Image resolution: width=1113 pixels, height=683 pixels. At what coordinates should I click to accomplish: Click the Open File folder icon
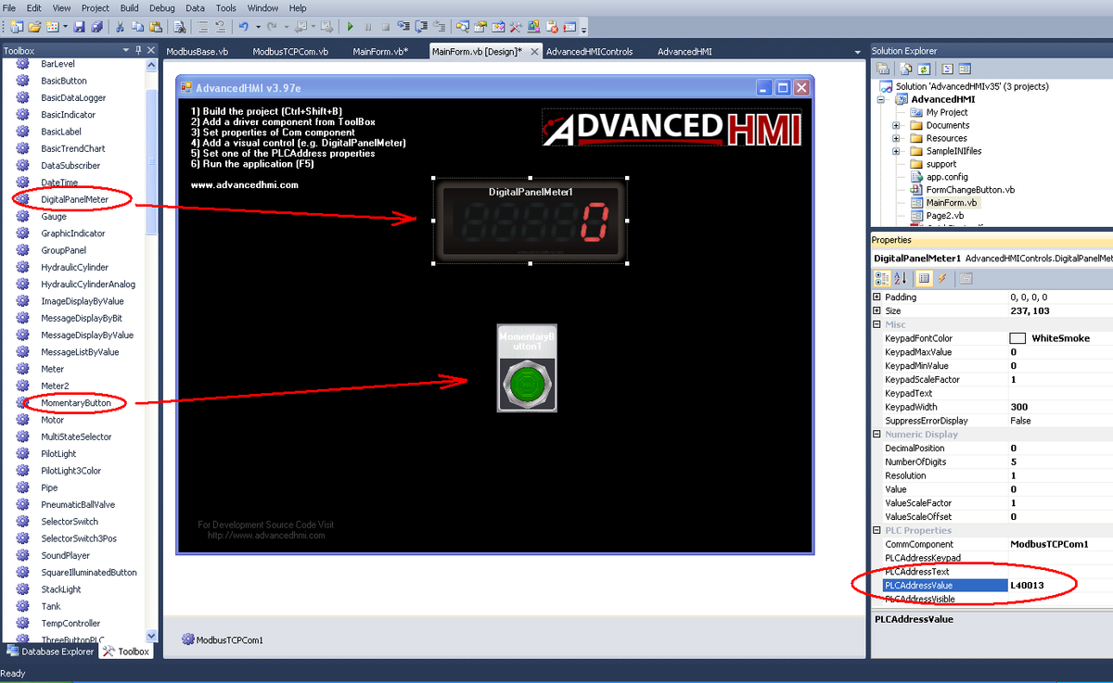pos(34,27)
